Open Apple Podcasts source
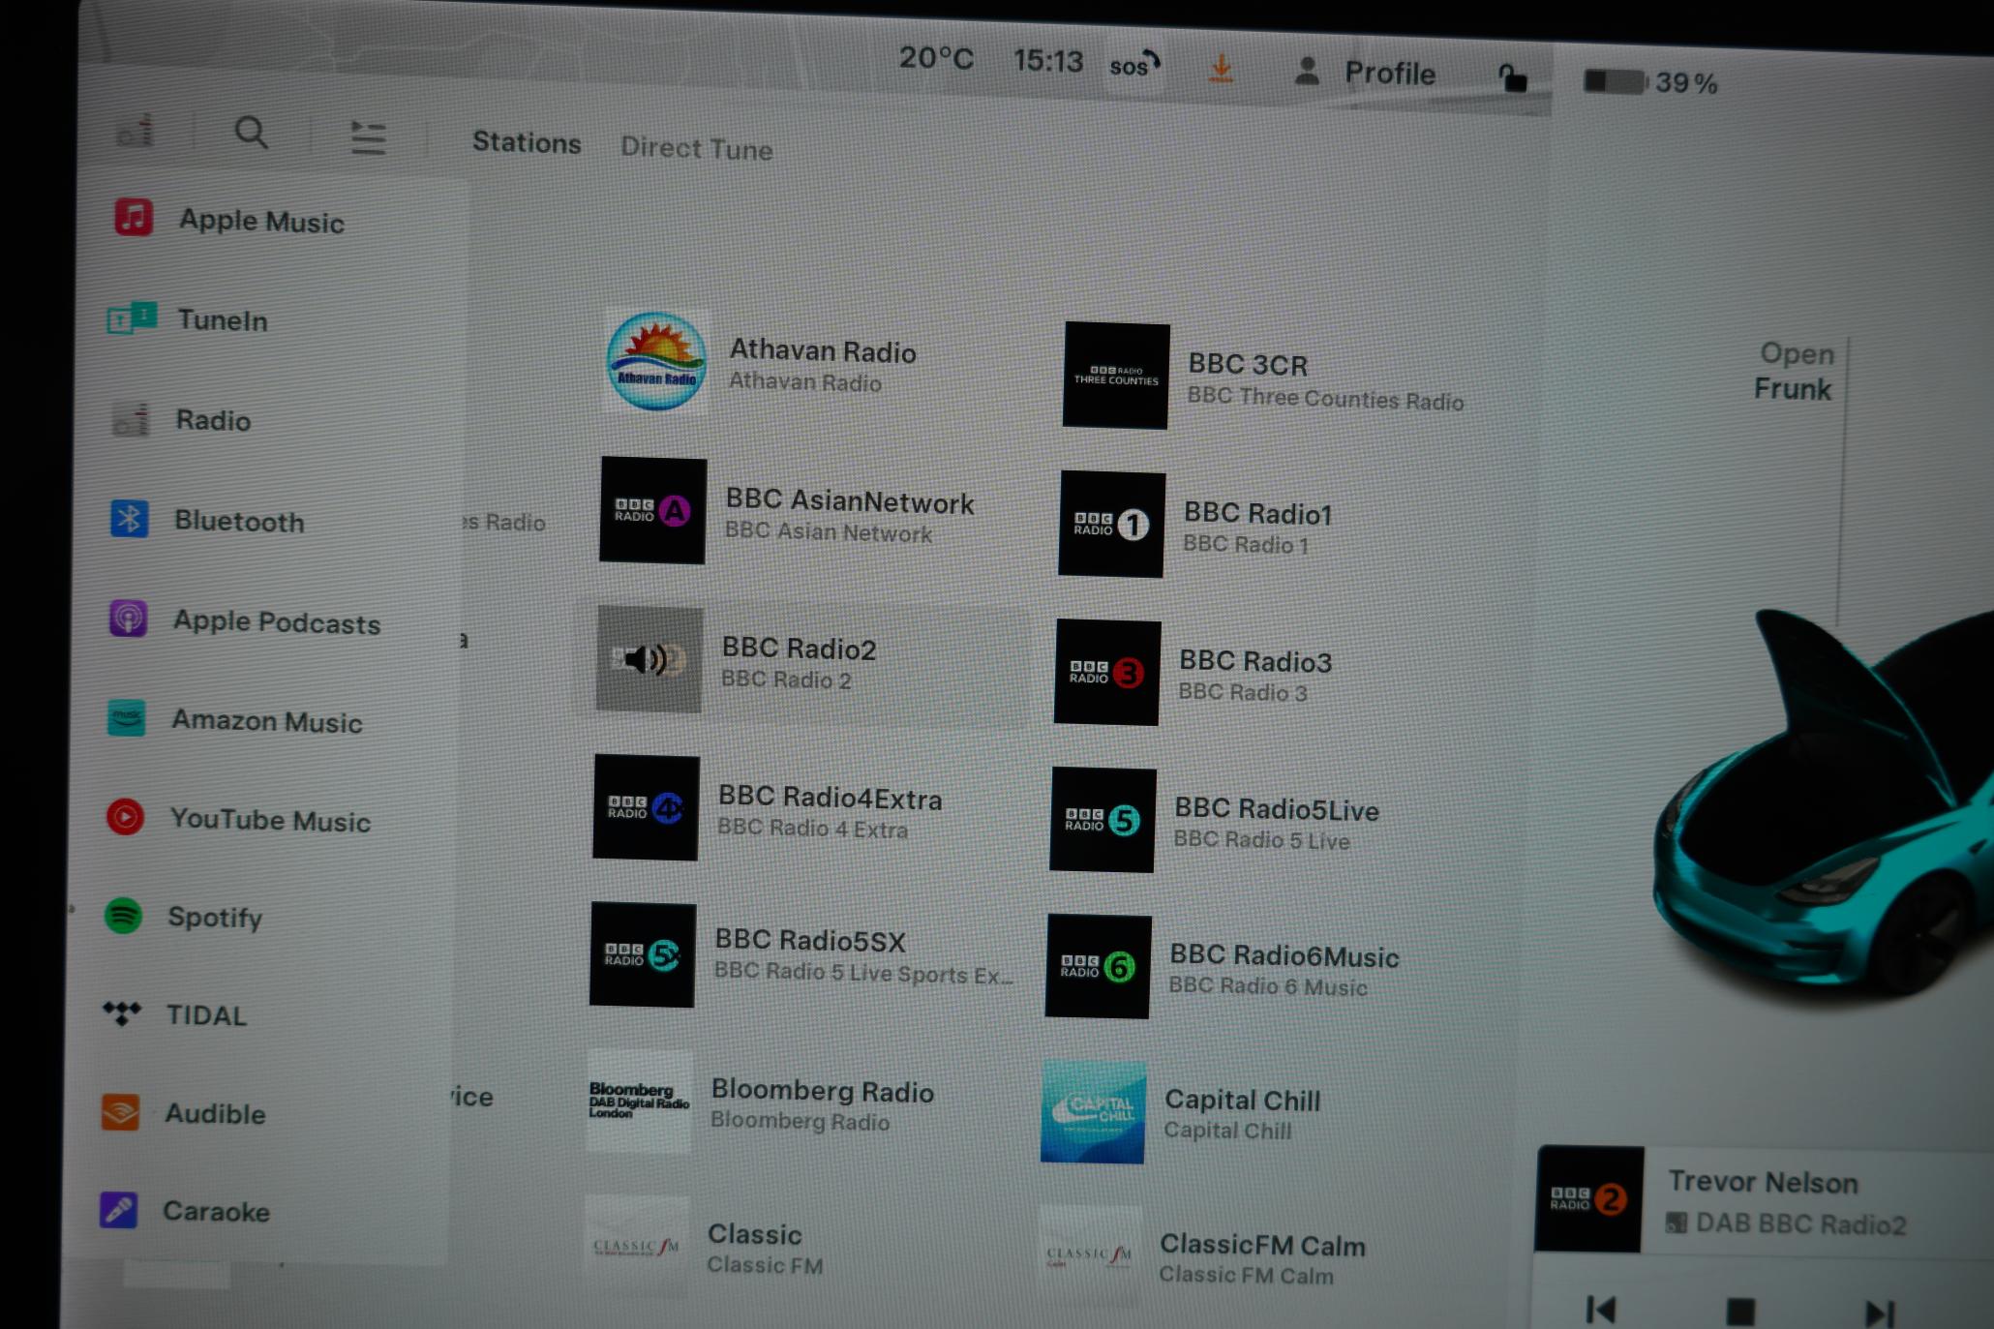This screenshot has width=1994, height=1329. pyautogui.click(x=245, y=620)
